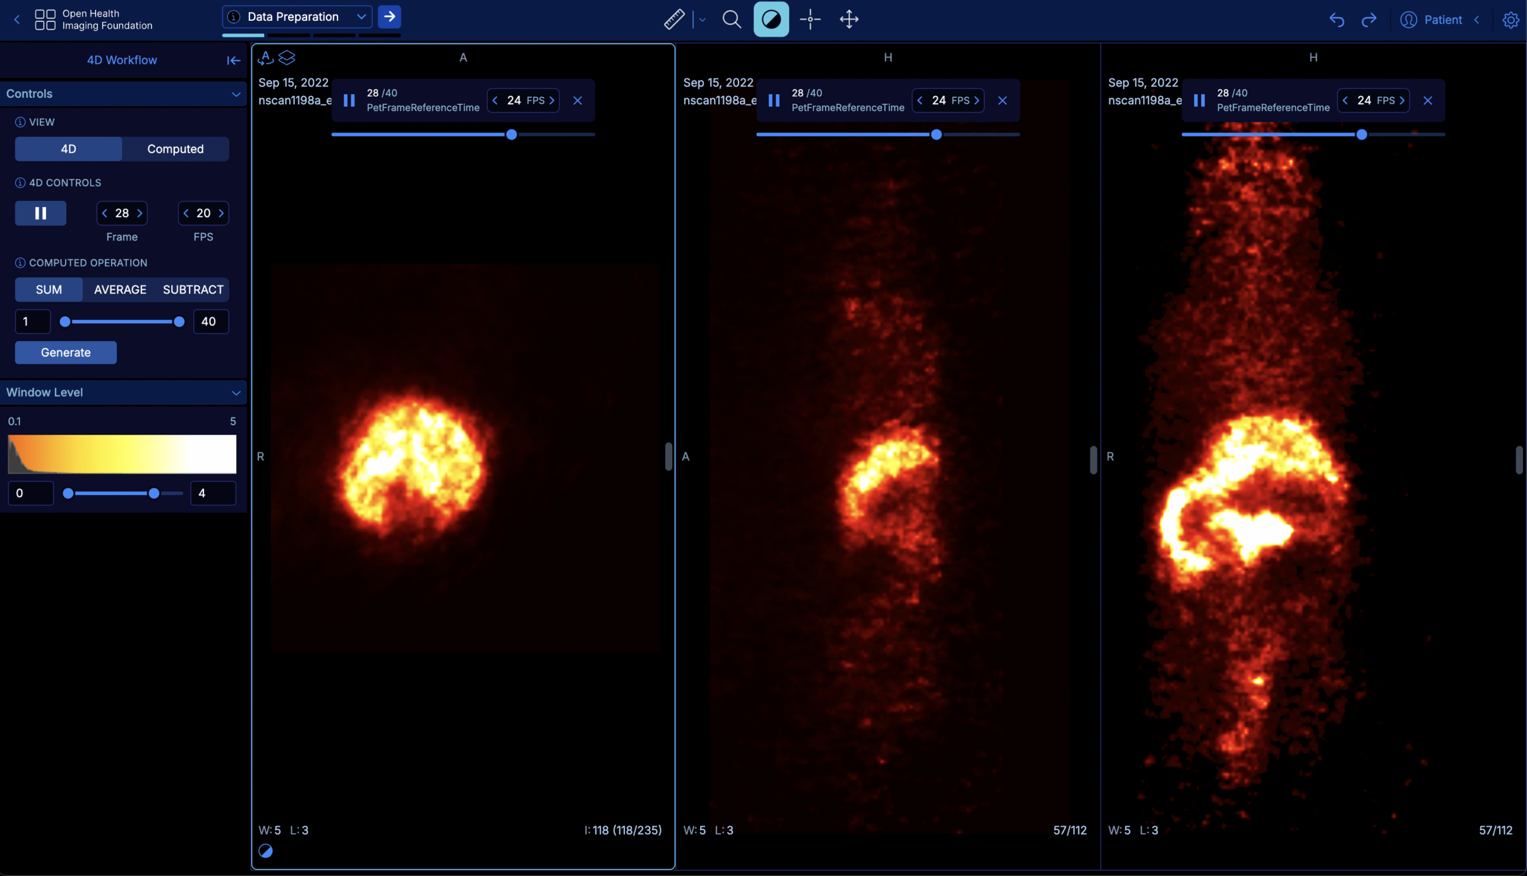
Task: Select the Pan tool
Action: click(848, 18)
